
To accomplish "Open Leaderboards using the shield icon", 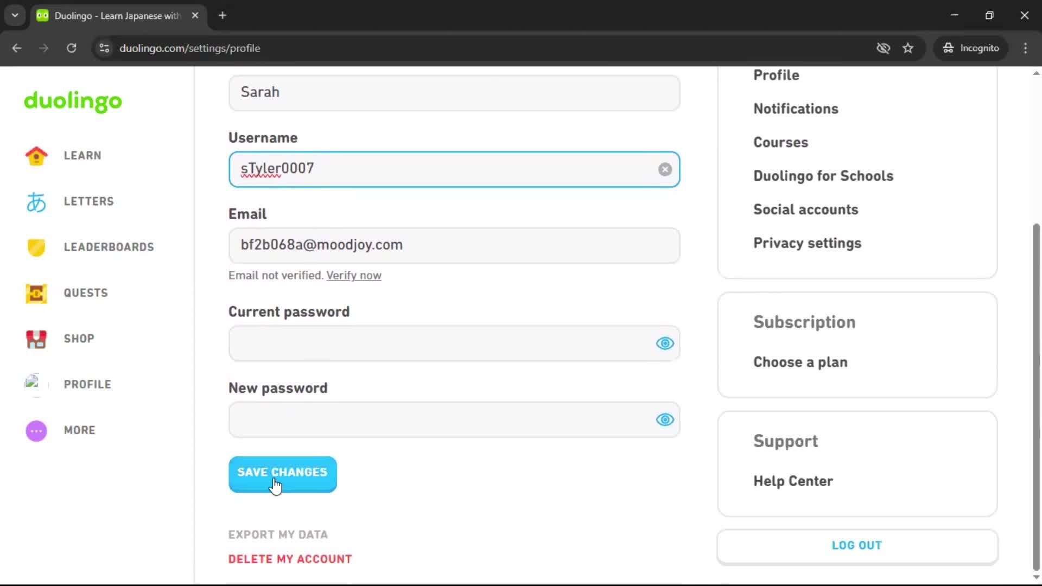I will coord(35,247).
